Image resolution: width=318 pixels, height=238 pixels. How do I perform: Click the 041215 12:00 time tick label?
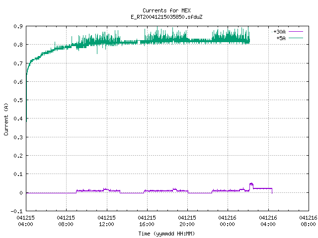click(106, 221)
